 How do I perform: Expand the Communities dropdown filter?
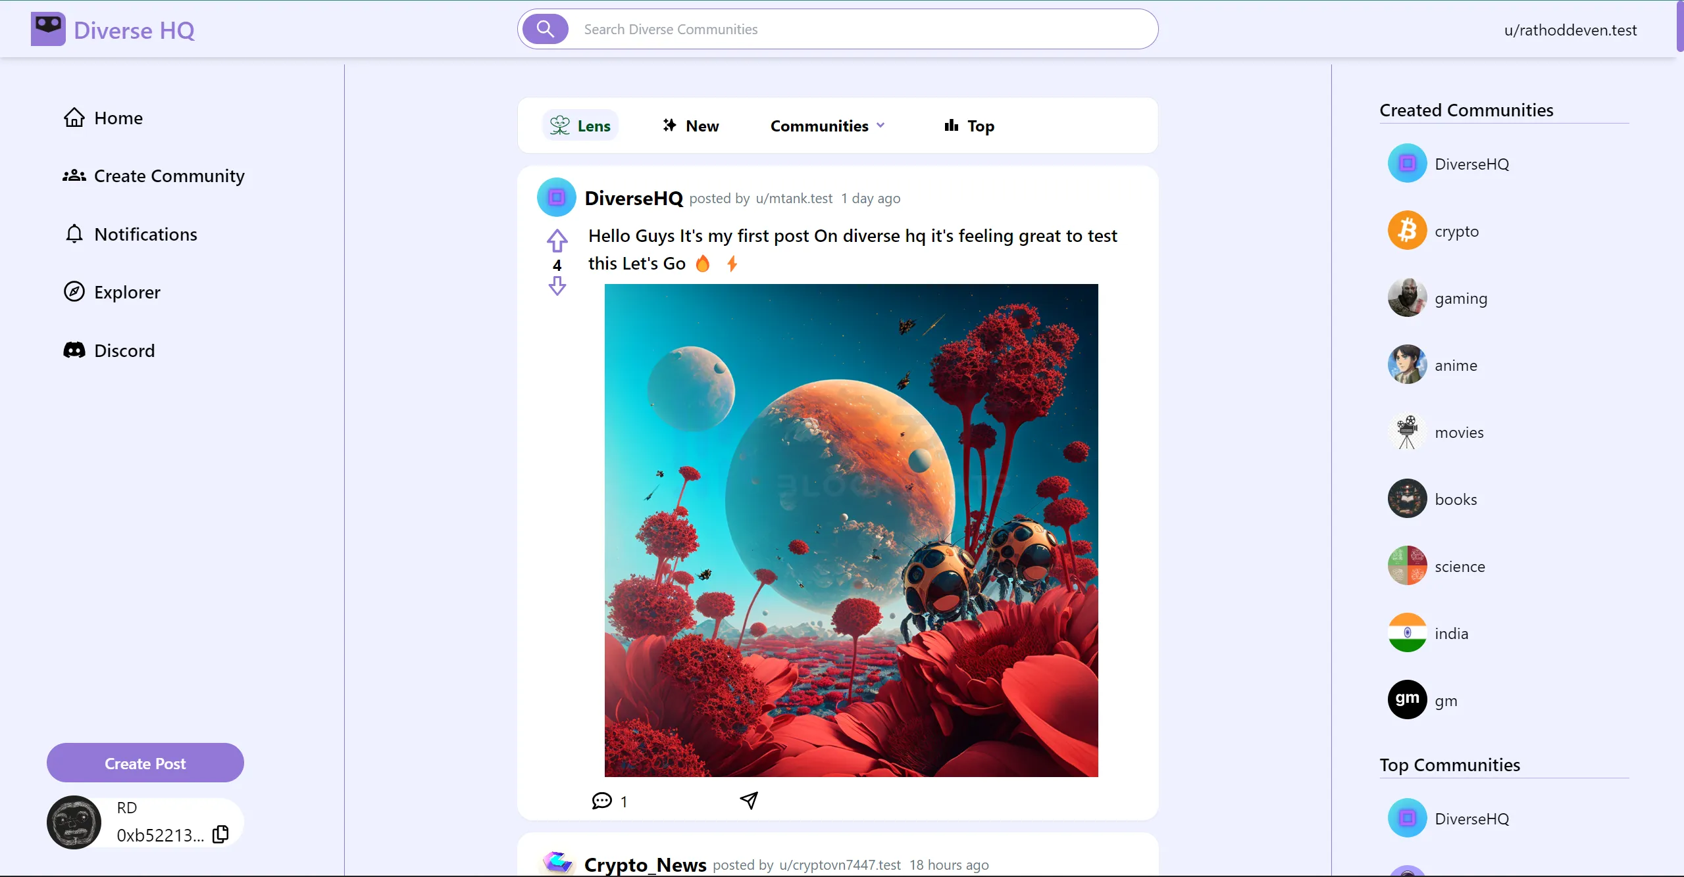(x=827, y=126)
